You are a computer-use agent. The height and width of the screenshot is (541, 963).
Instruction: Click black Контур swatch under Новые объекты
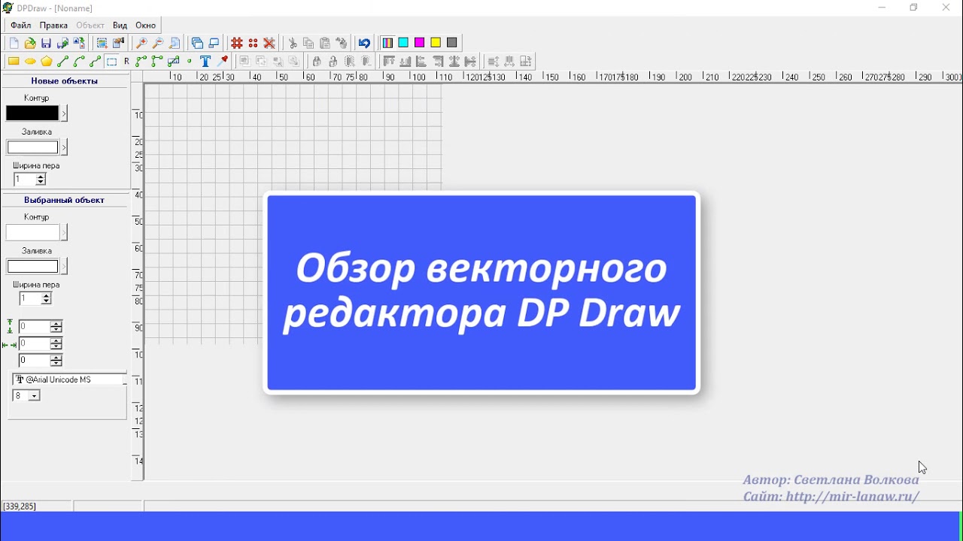(x=32, y=113)
